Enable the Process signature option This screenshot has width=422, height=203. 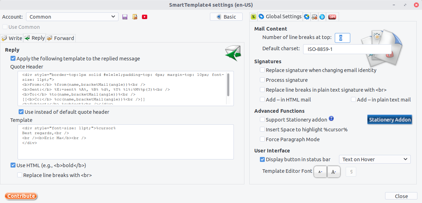tap(262, 80)
